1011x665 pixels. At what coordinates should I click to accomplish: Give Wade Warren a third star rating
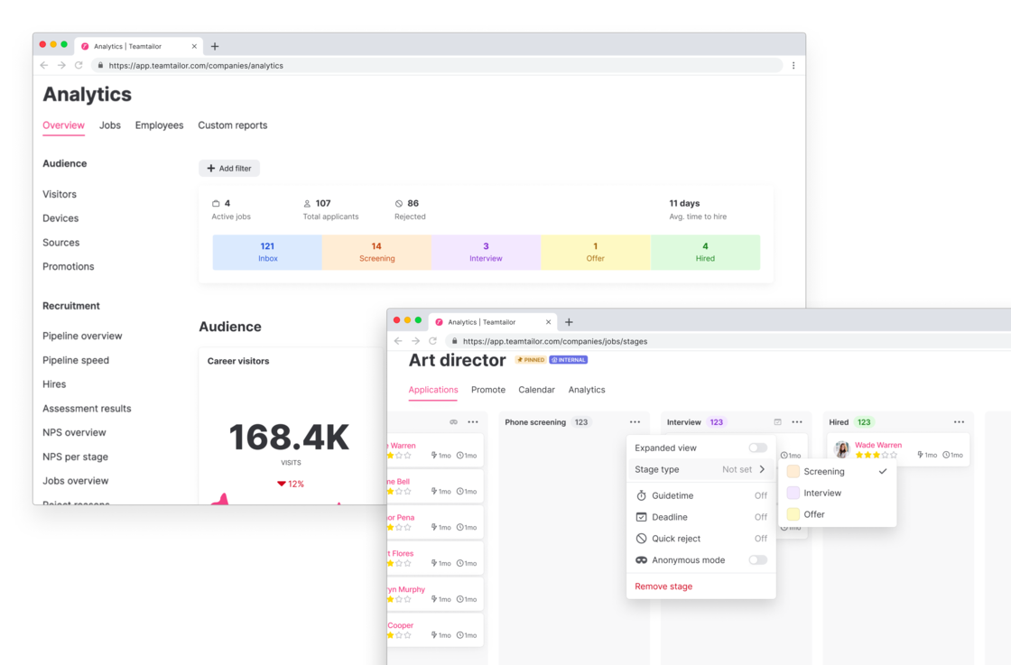tap(876, 454)
